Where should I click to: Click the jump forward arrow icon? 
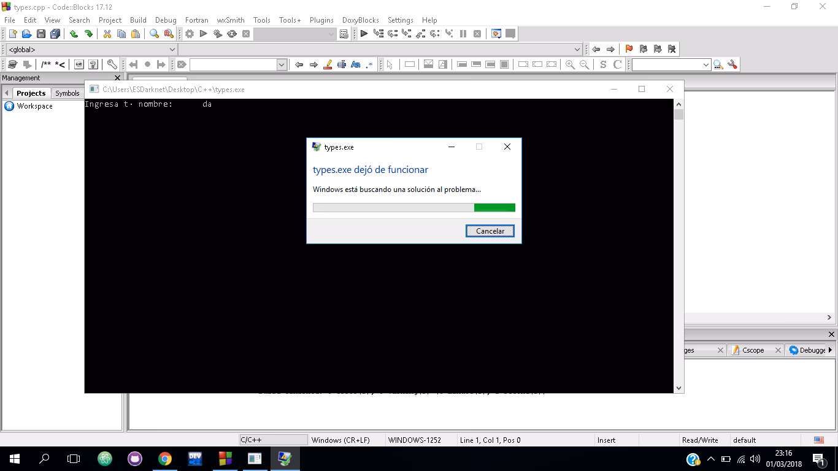coord(610,49)
